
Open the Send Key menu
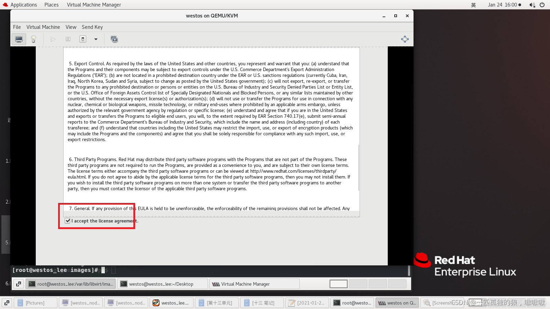92,27
